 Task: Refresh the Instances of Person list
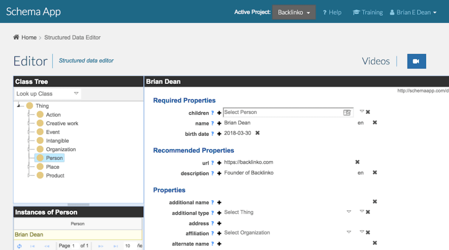19,246
